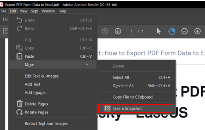Click the Adobe Acrobat title bar icon
The image size is (205, 130).
click(x=2, y=5)
